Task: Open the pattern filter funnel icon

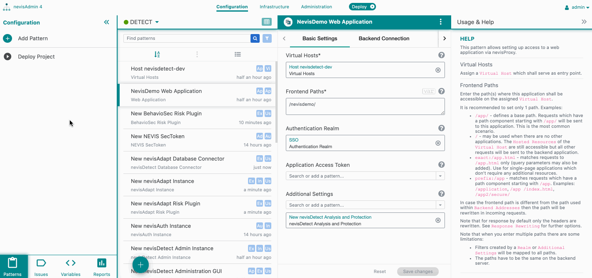Action: click(267, 38)
